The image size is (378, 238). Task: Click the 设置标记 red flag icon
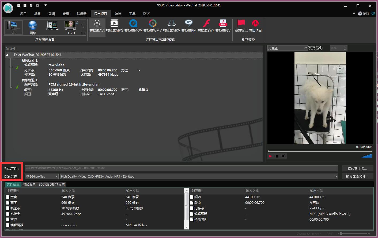tap(241, 26)
